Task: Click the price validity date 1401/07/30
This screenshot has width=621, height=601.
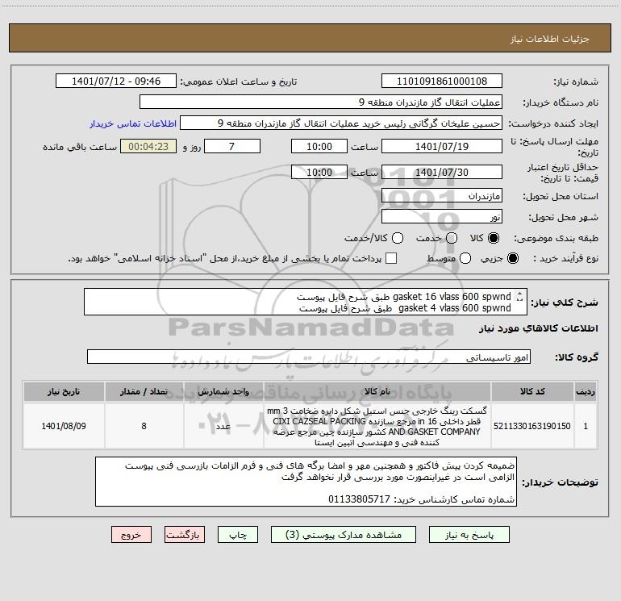Action: pos(442,172)
